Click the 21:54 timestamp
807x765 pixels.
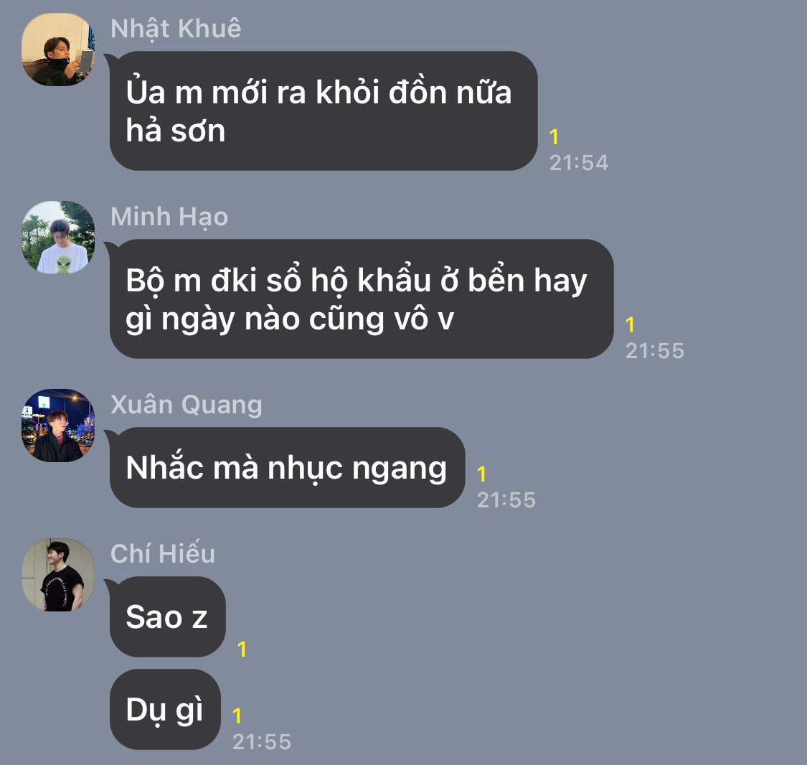579,163
